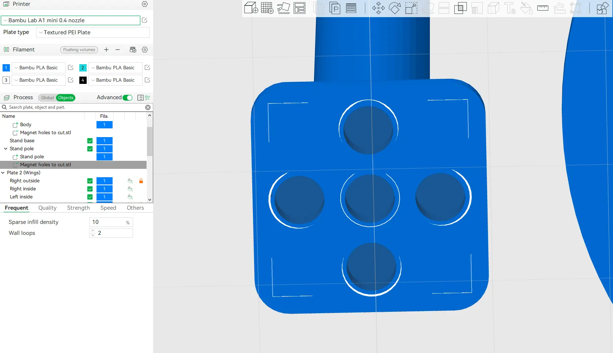The width and height of the screenshot is (613, 353).
Task: Click the Flushing volumes button
Action: click(79, 50)
